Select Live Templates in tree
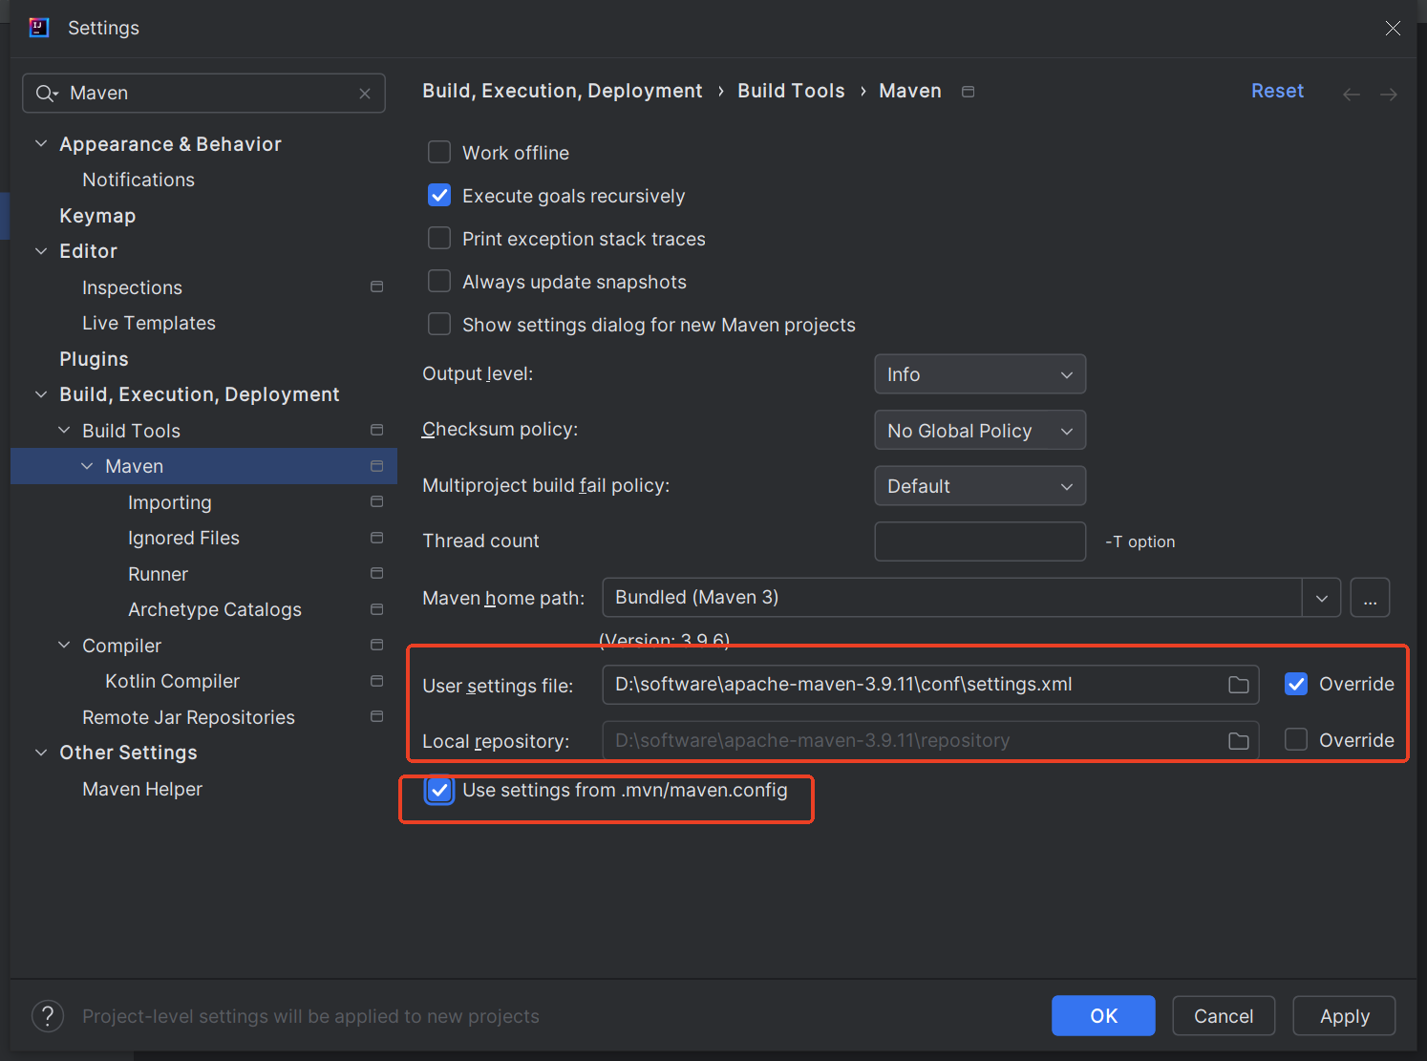This screenshot has width=1427, height=1061. [x=149, y=323]
